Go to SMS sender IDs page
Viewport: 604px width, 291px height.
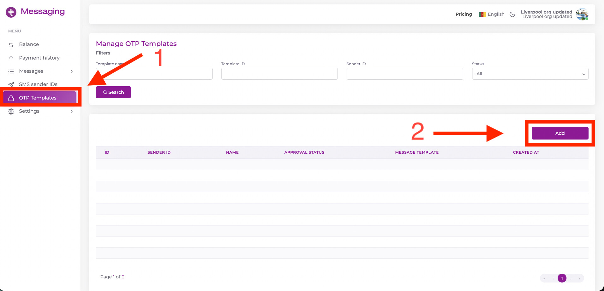coord(38,84)
